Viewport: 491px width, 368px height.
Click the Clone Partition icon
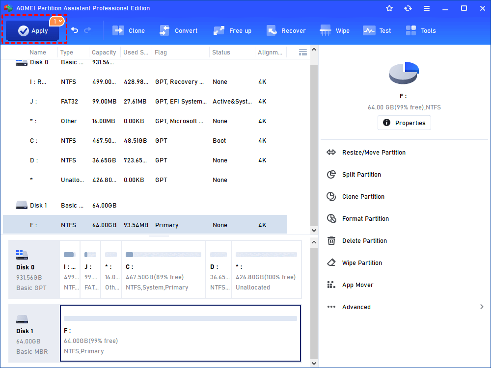331,197
